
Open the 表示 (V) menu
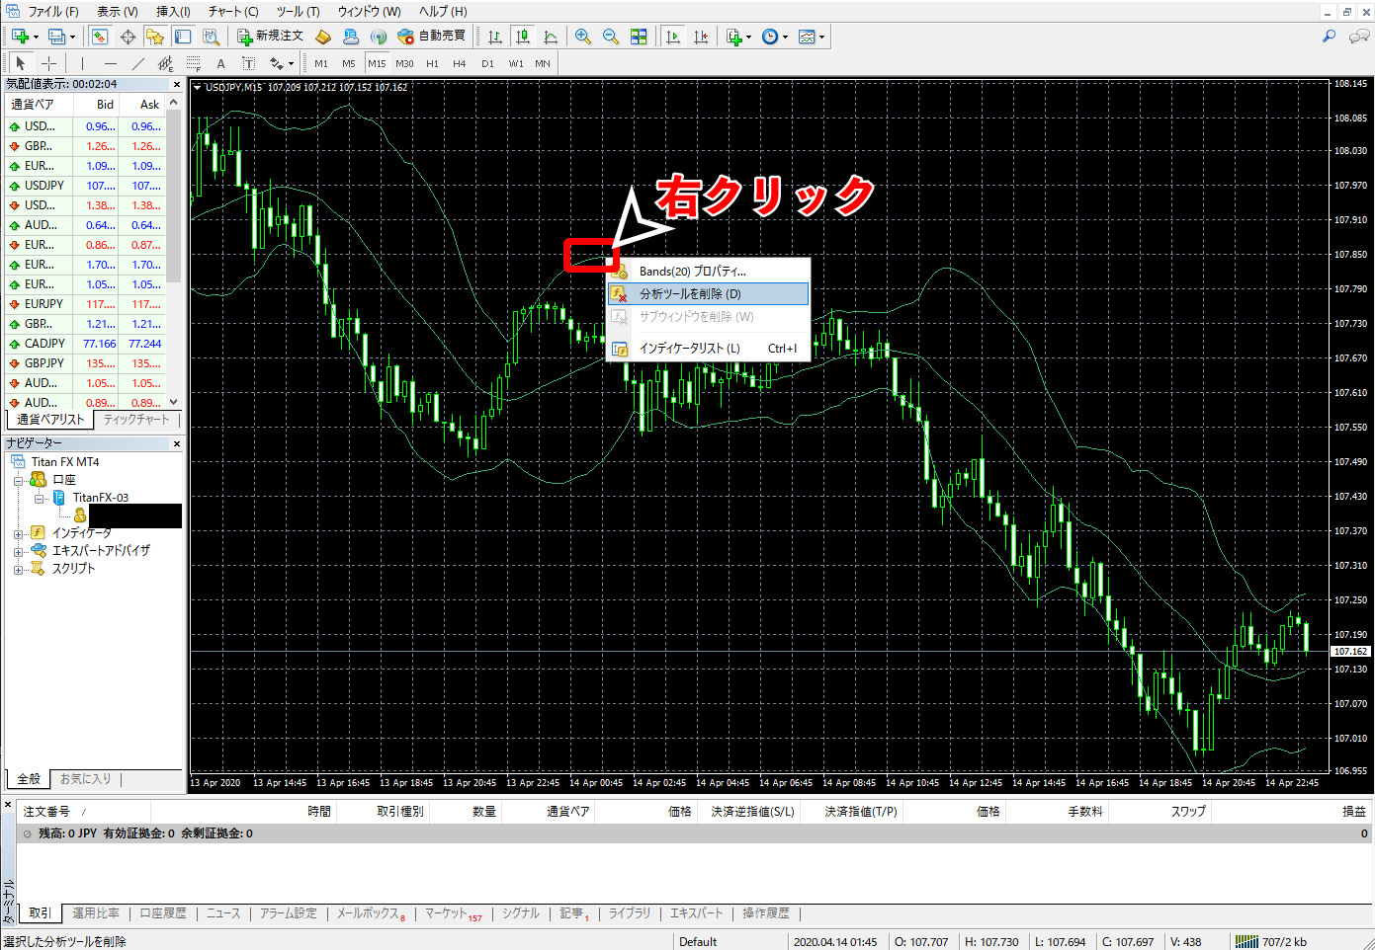tap(117, 11)
